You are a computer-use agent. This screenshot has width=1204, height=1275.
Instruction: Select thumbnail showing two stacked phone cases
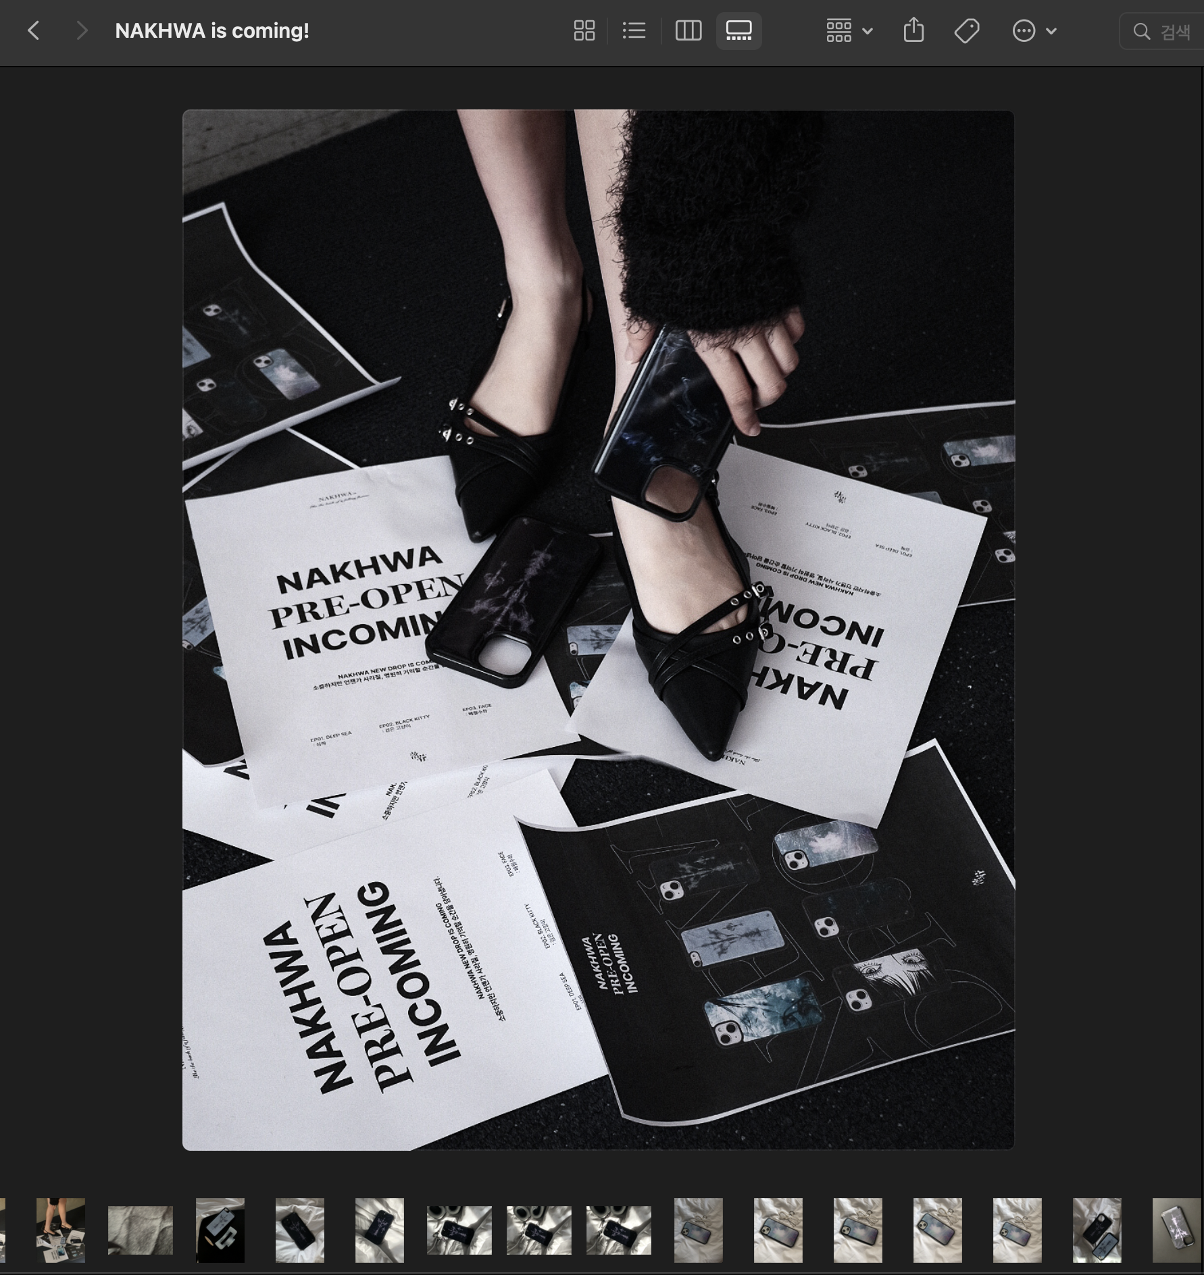pyautogui.click(x=1097, y=1230)
